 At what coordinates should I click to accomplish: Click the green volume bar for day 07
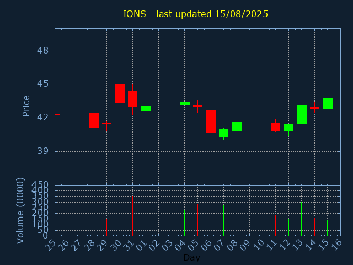click(223, 220)
